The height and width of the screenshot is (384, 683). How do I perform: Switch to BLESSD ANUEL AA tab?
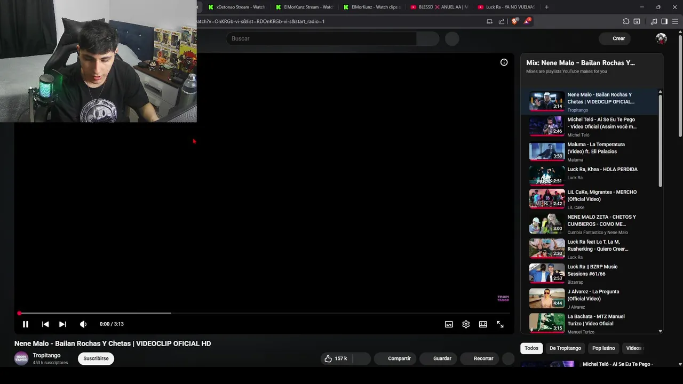(439, 7)
